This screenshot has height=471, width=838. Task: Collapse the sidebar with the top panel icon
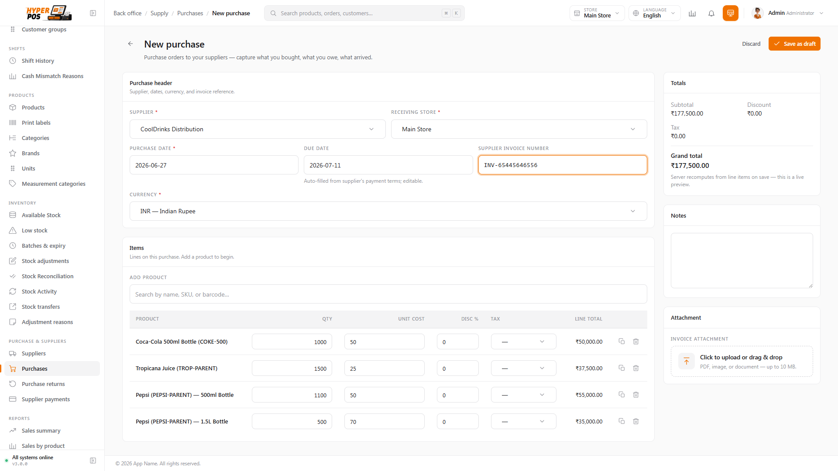pyautogui.click(x=93, y=13)
